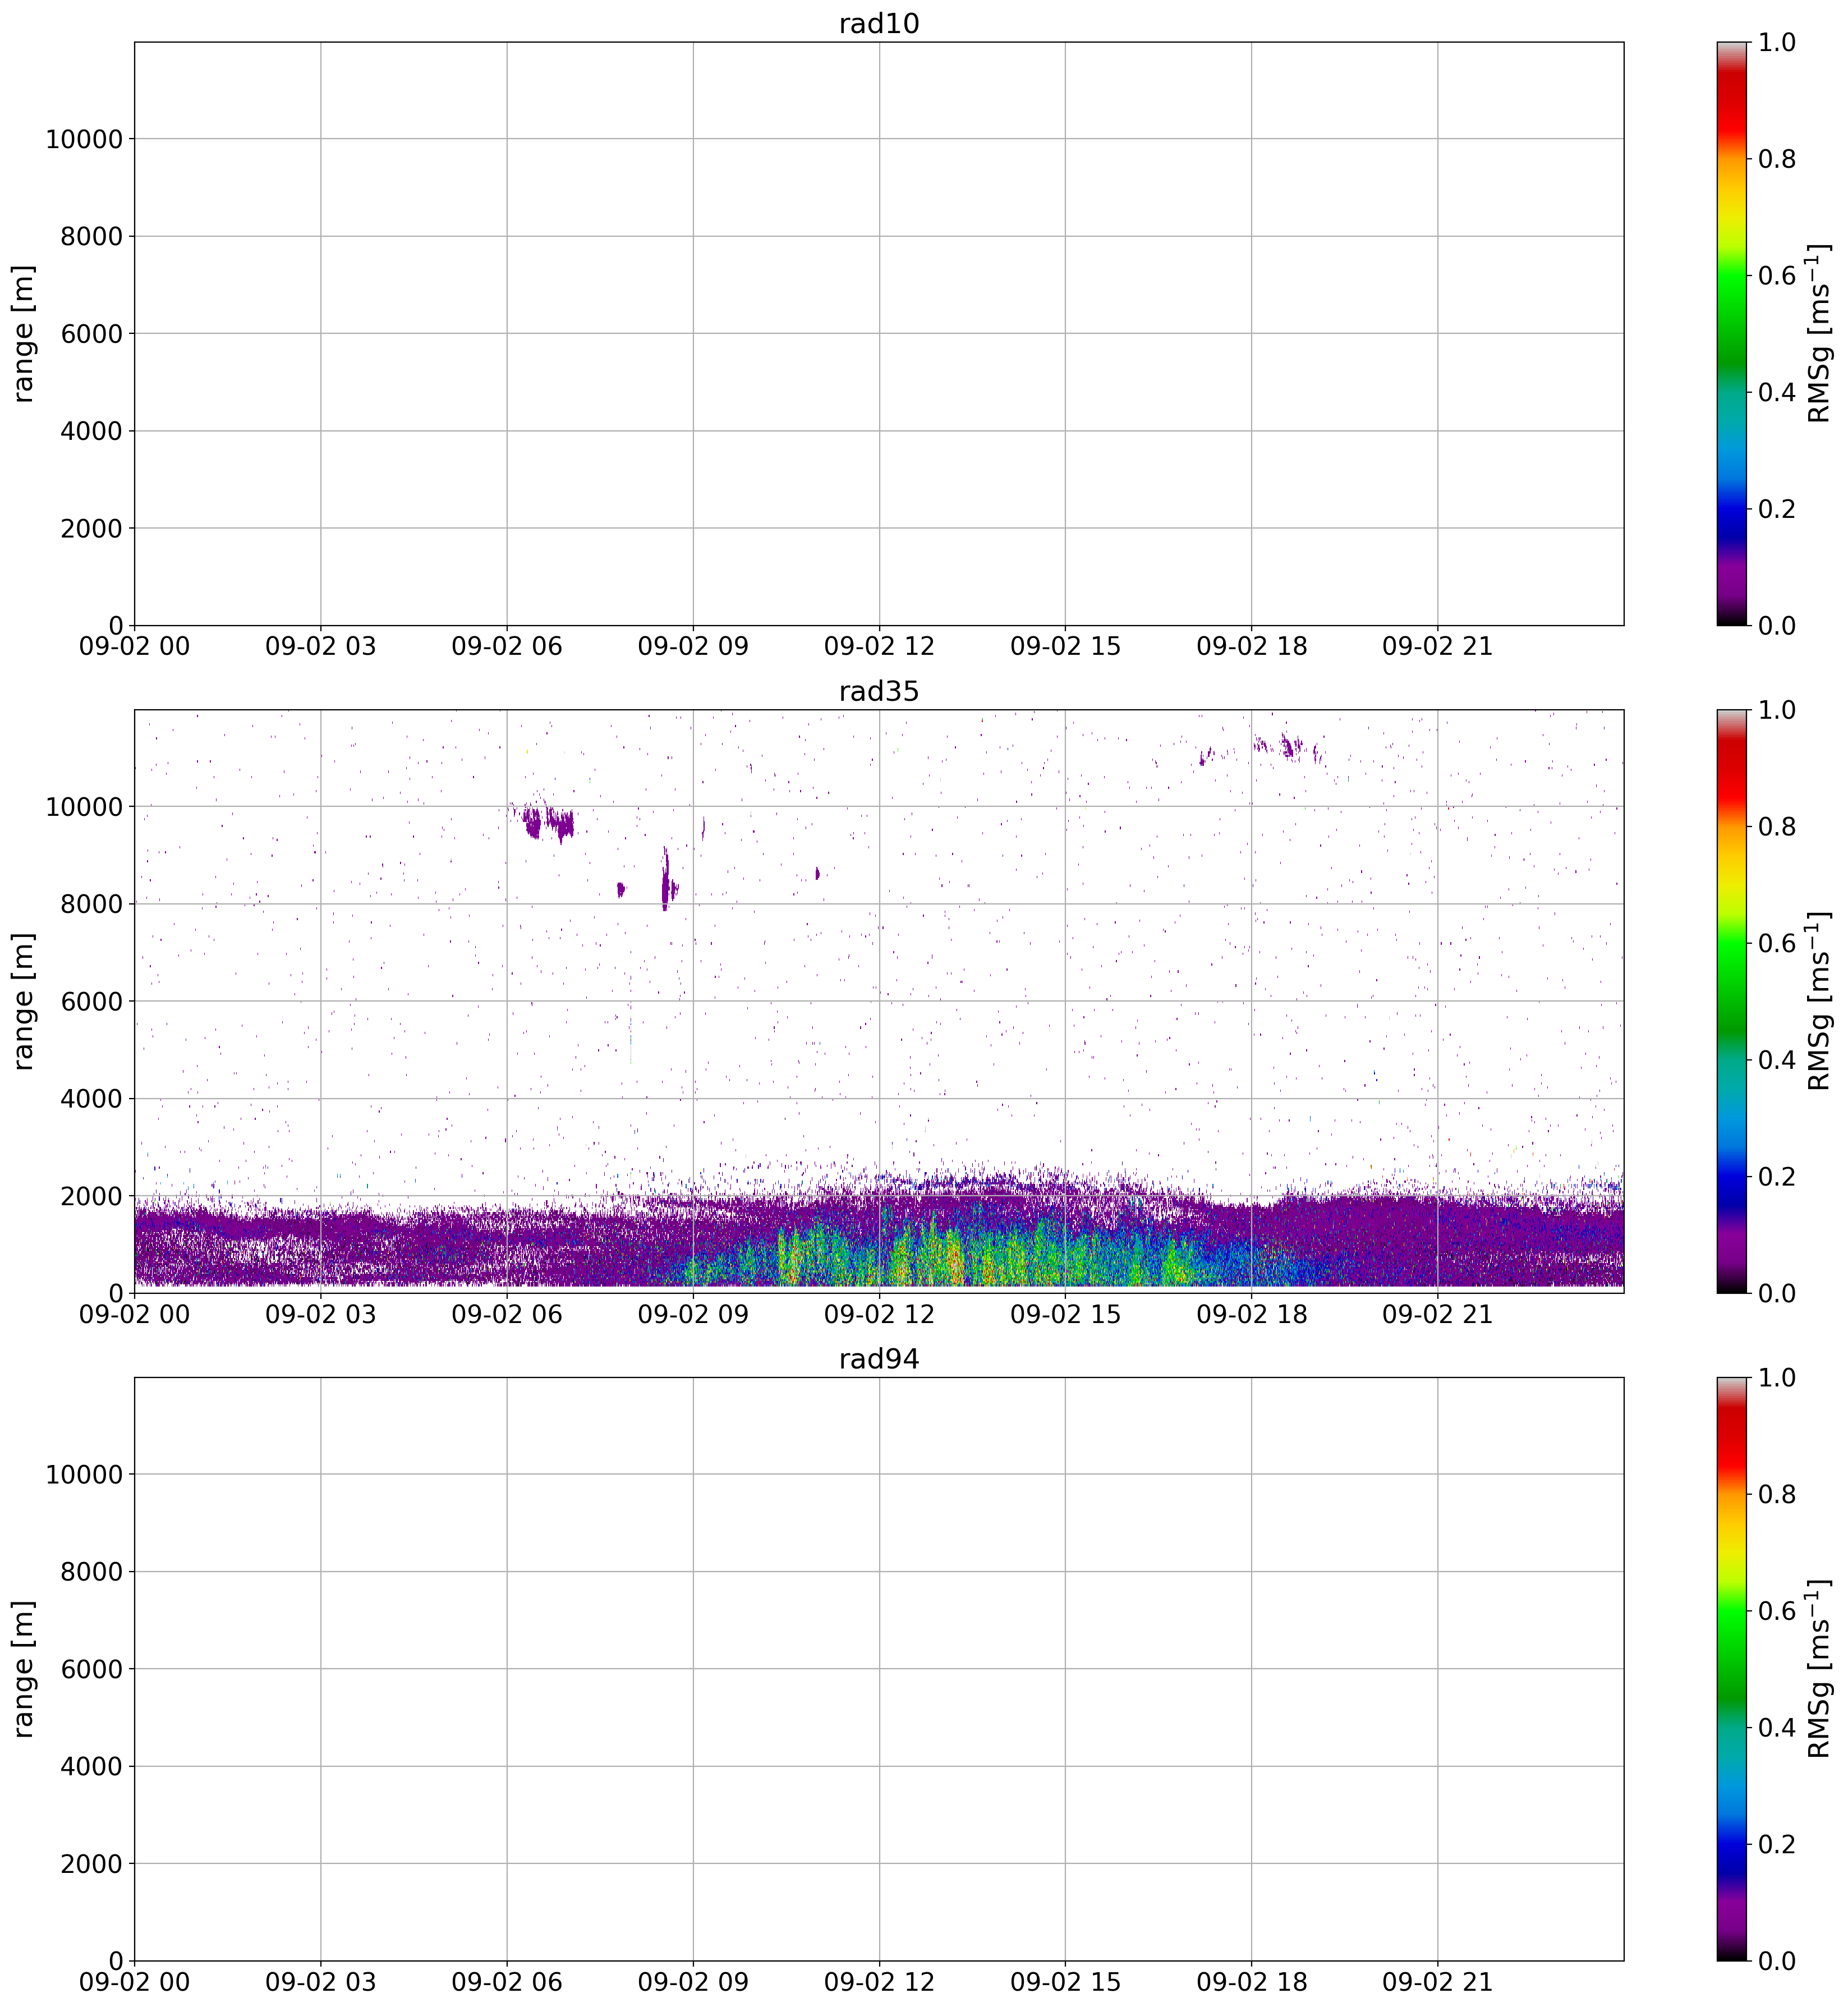Click the top colorbar at value 0.8
1848x2007 pixels.
(1731, 159)
